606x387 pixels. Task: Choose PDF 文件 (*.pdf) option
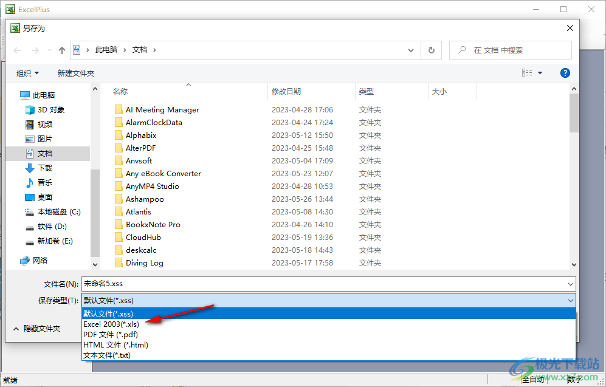click(x=329, y=335)
